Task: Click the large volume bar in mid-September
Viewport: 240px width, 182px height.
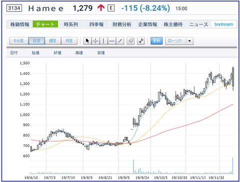Action: click(x=133, y=167)
